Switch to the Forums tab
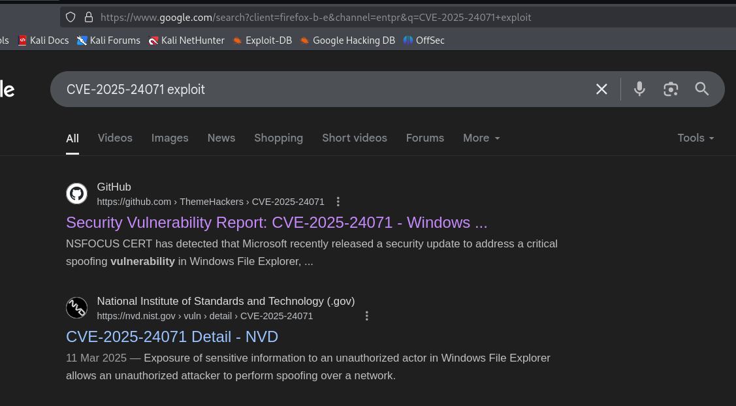Viewport: 736px width, 406px height. 424,138
